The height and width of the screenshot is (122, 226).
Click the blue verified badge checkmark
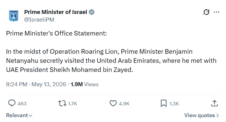click(x=92, y=12)
